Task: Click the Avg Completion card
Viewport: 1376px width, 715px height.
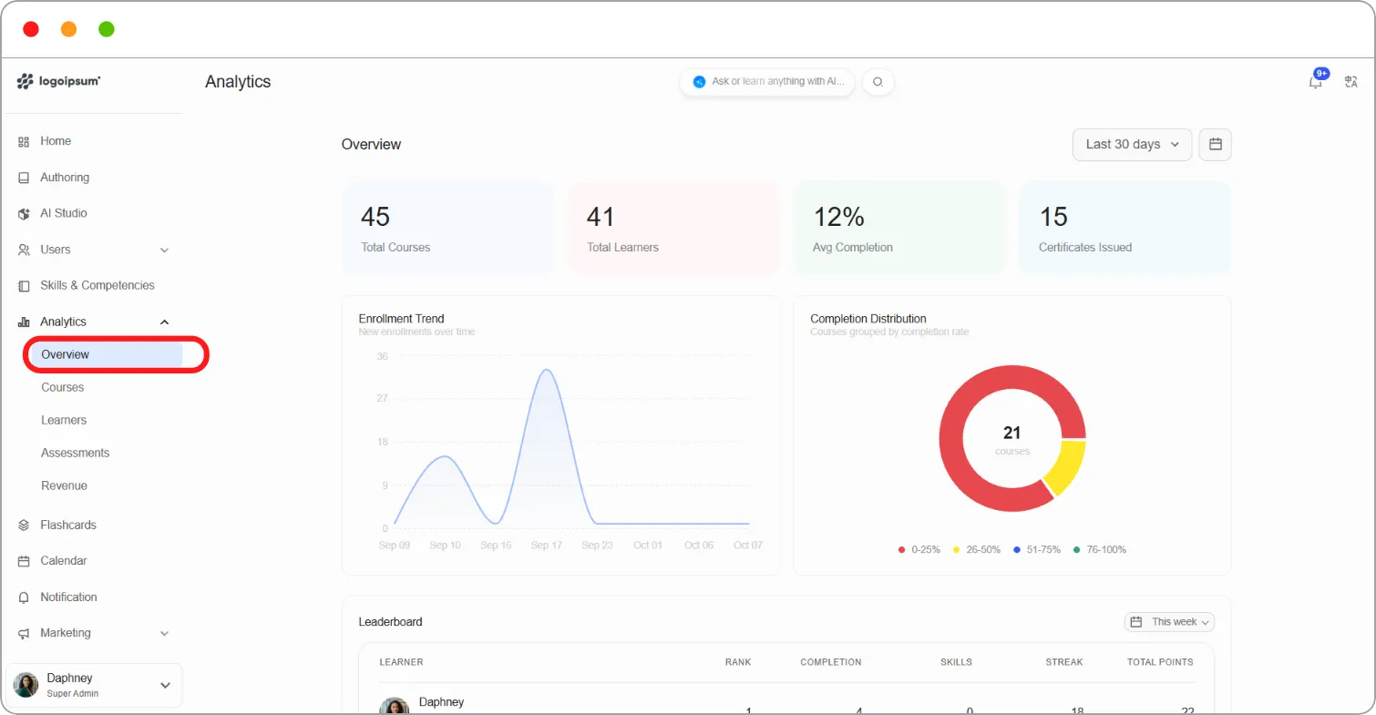Action: tap(899, 228)
